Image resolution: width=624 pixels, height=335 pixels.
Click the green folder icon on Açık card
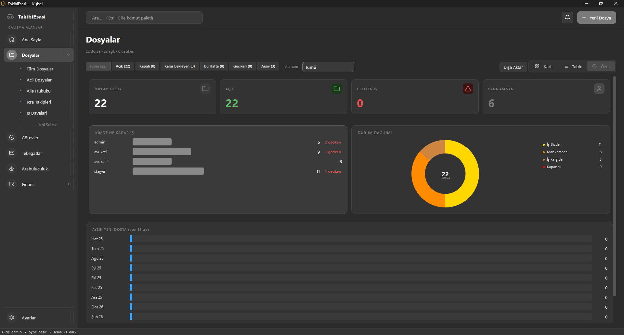tap(337, 89)
